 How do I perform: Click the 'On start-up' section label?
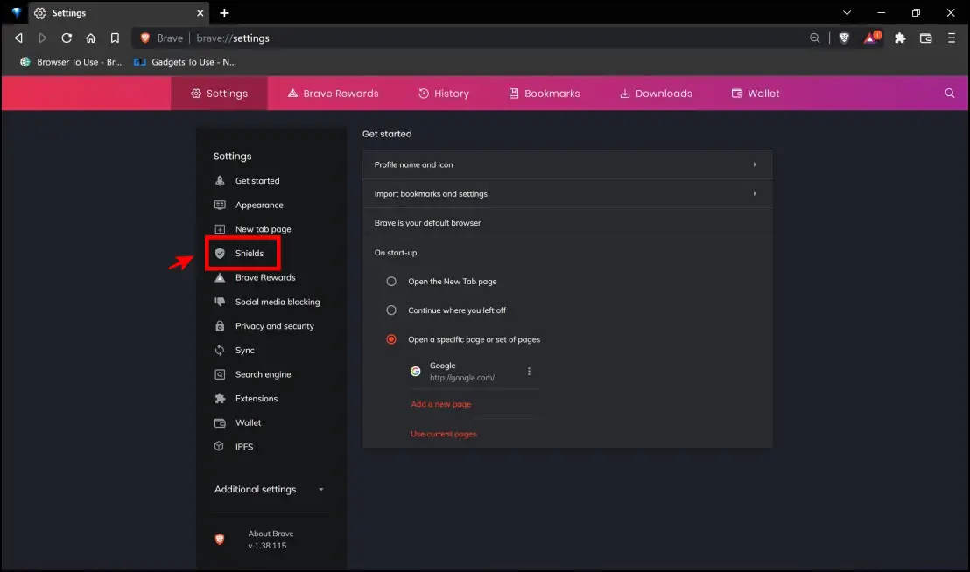pos(396,253)
